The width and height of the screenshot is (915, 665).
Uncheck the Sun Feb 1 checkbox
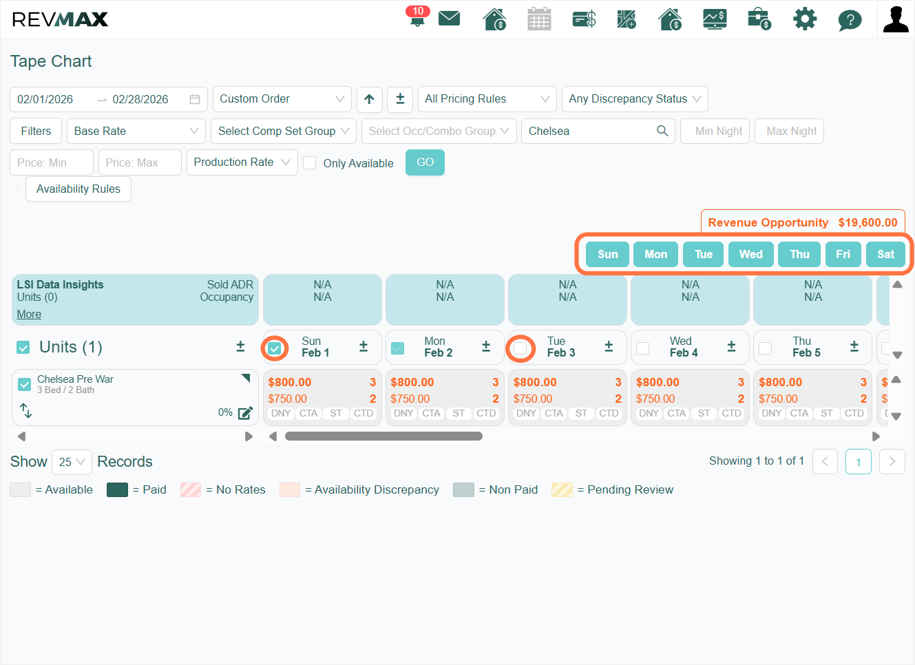pyautogui.click(x=275, y=348)
